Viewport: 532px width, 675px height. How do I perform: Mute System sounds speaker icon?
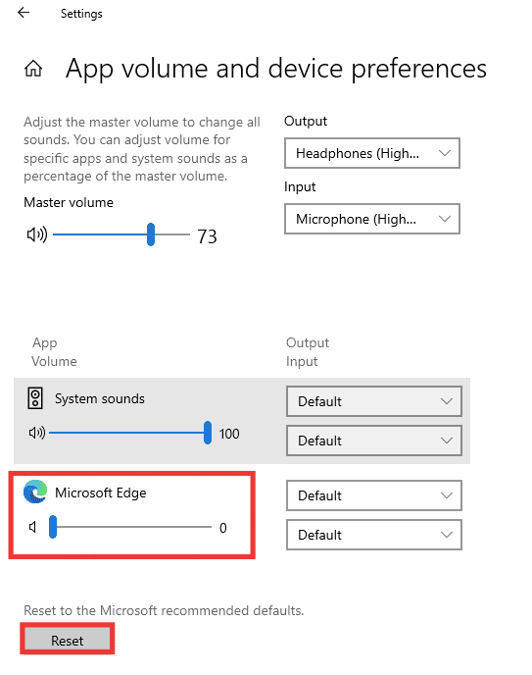pos(37,433)
